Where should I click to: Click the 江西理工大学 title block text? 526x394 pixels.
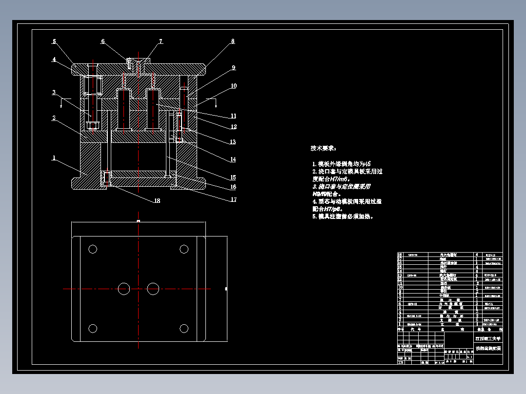(488, 338)
